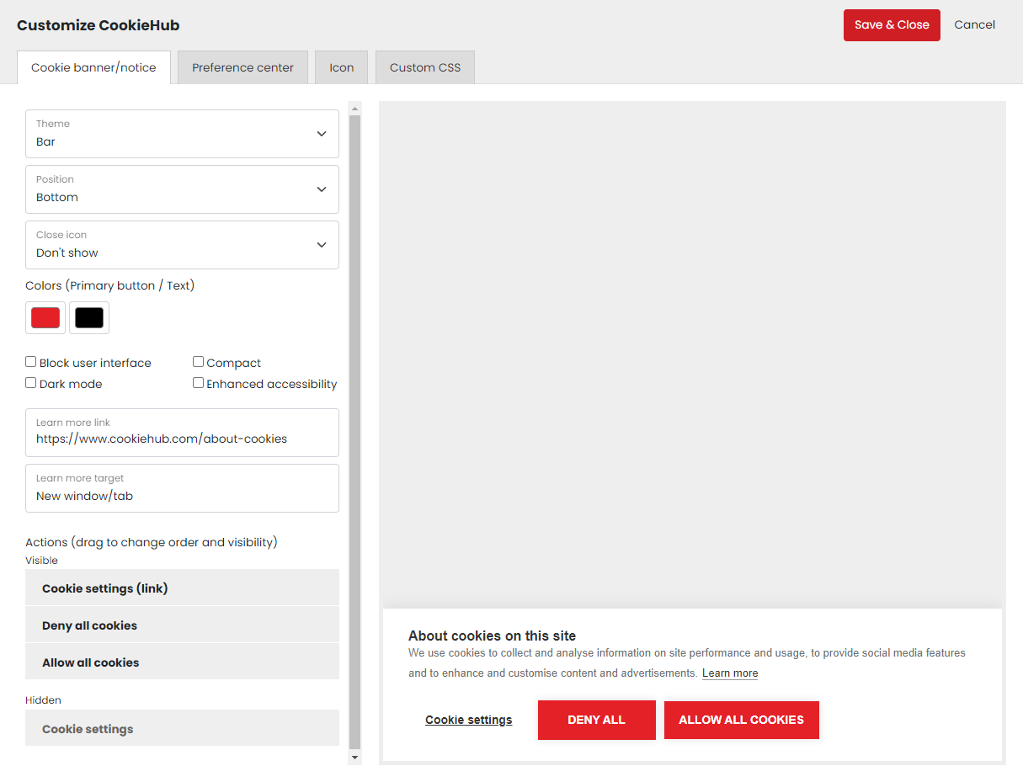Open the Theme dropdown
The width and height of the screenshot is (1023, 782).
pos(182,134)
